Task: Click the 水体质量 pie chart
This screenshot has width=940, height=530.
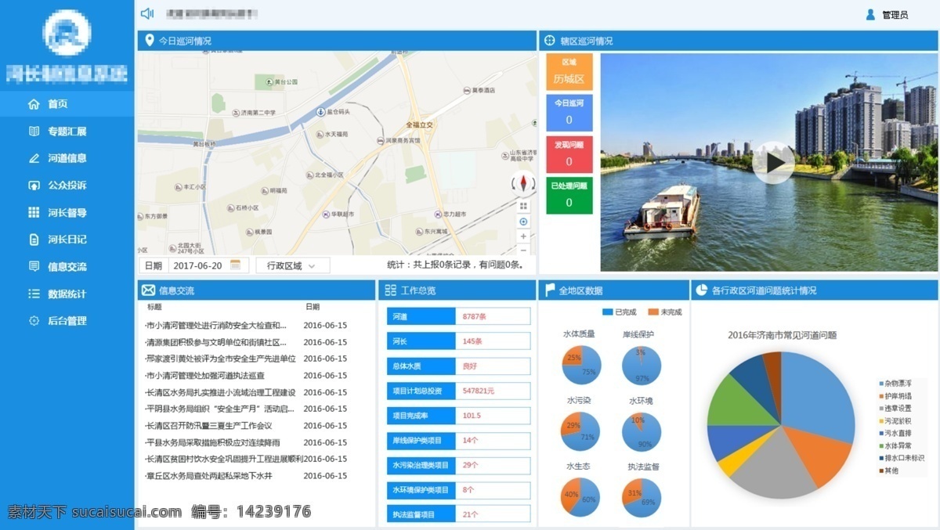Action: click(580, 366)
